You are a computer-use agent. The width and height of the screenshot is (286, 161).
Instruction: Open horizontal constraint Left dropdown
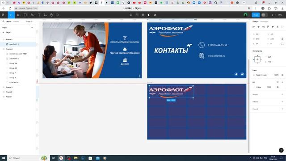269,57
